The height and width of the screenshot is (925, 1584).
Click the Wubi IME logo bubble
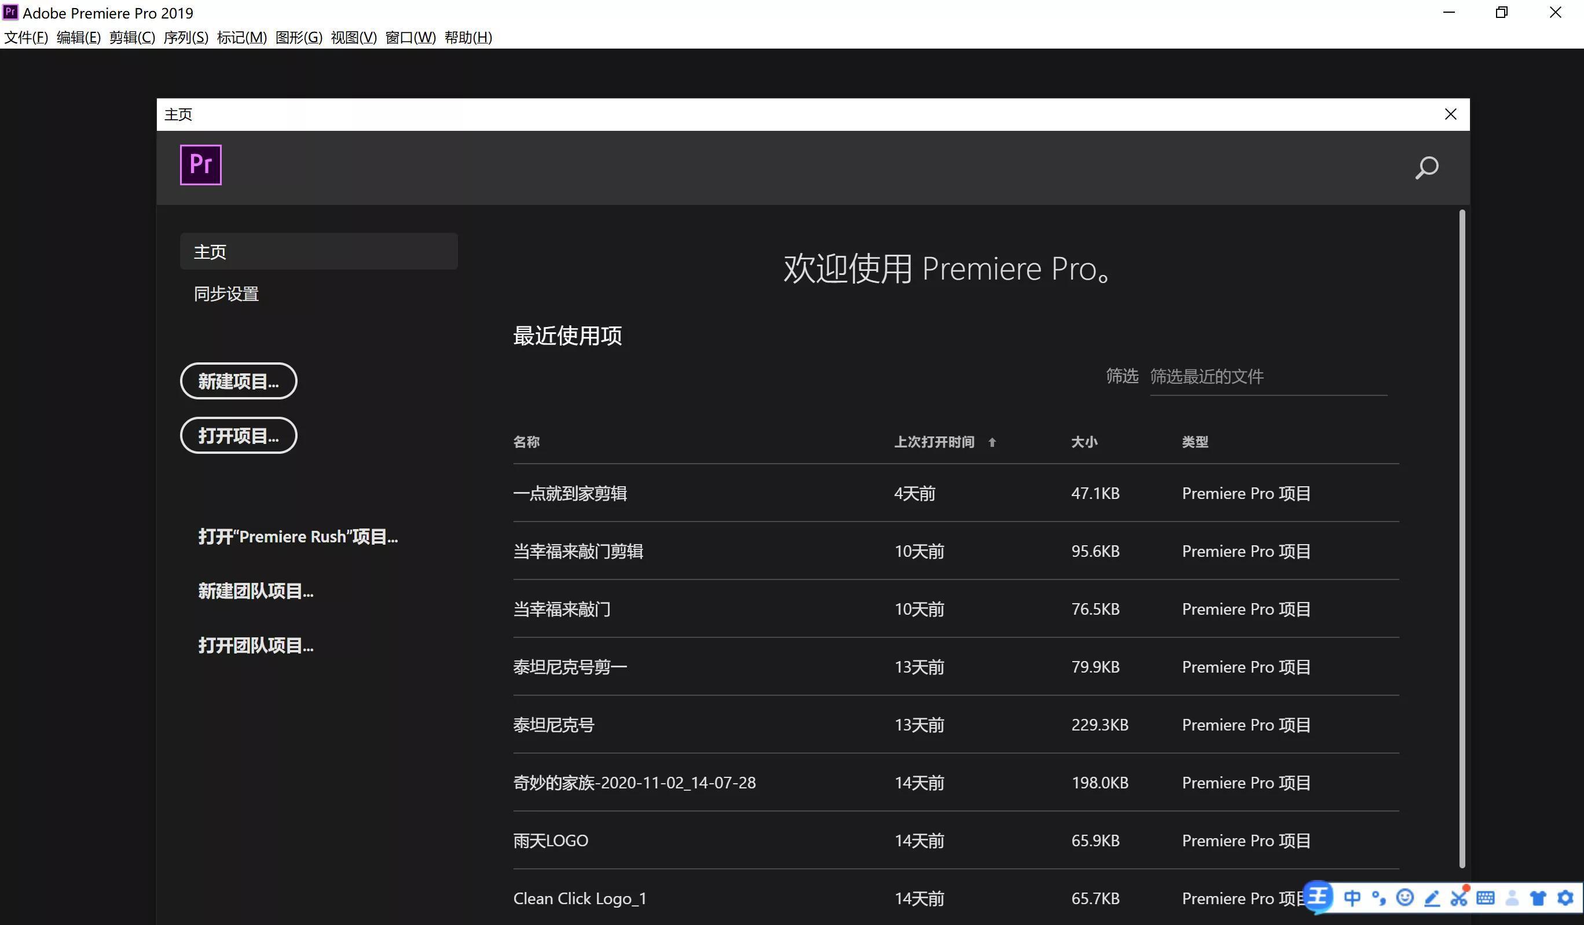point(1319,897)
